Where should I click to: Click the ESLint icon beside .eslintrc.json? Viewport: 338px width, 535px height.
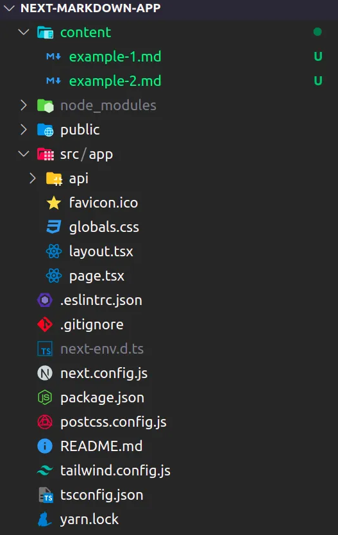(x=45, y=300)
